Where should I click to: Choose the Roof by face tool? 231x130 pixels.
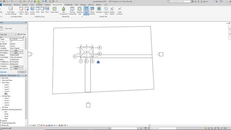coord(38,10)
